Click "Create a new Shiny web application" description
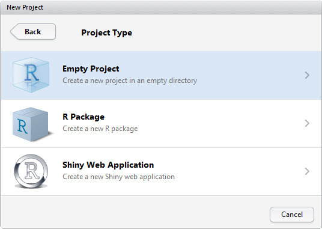The image size is (322, 229). 118,177
